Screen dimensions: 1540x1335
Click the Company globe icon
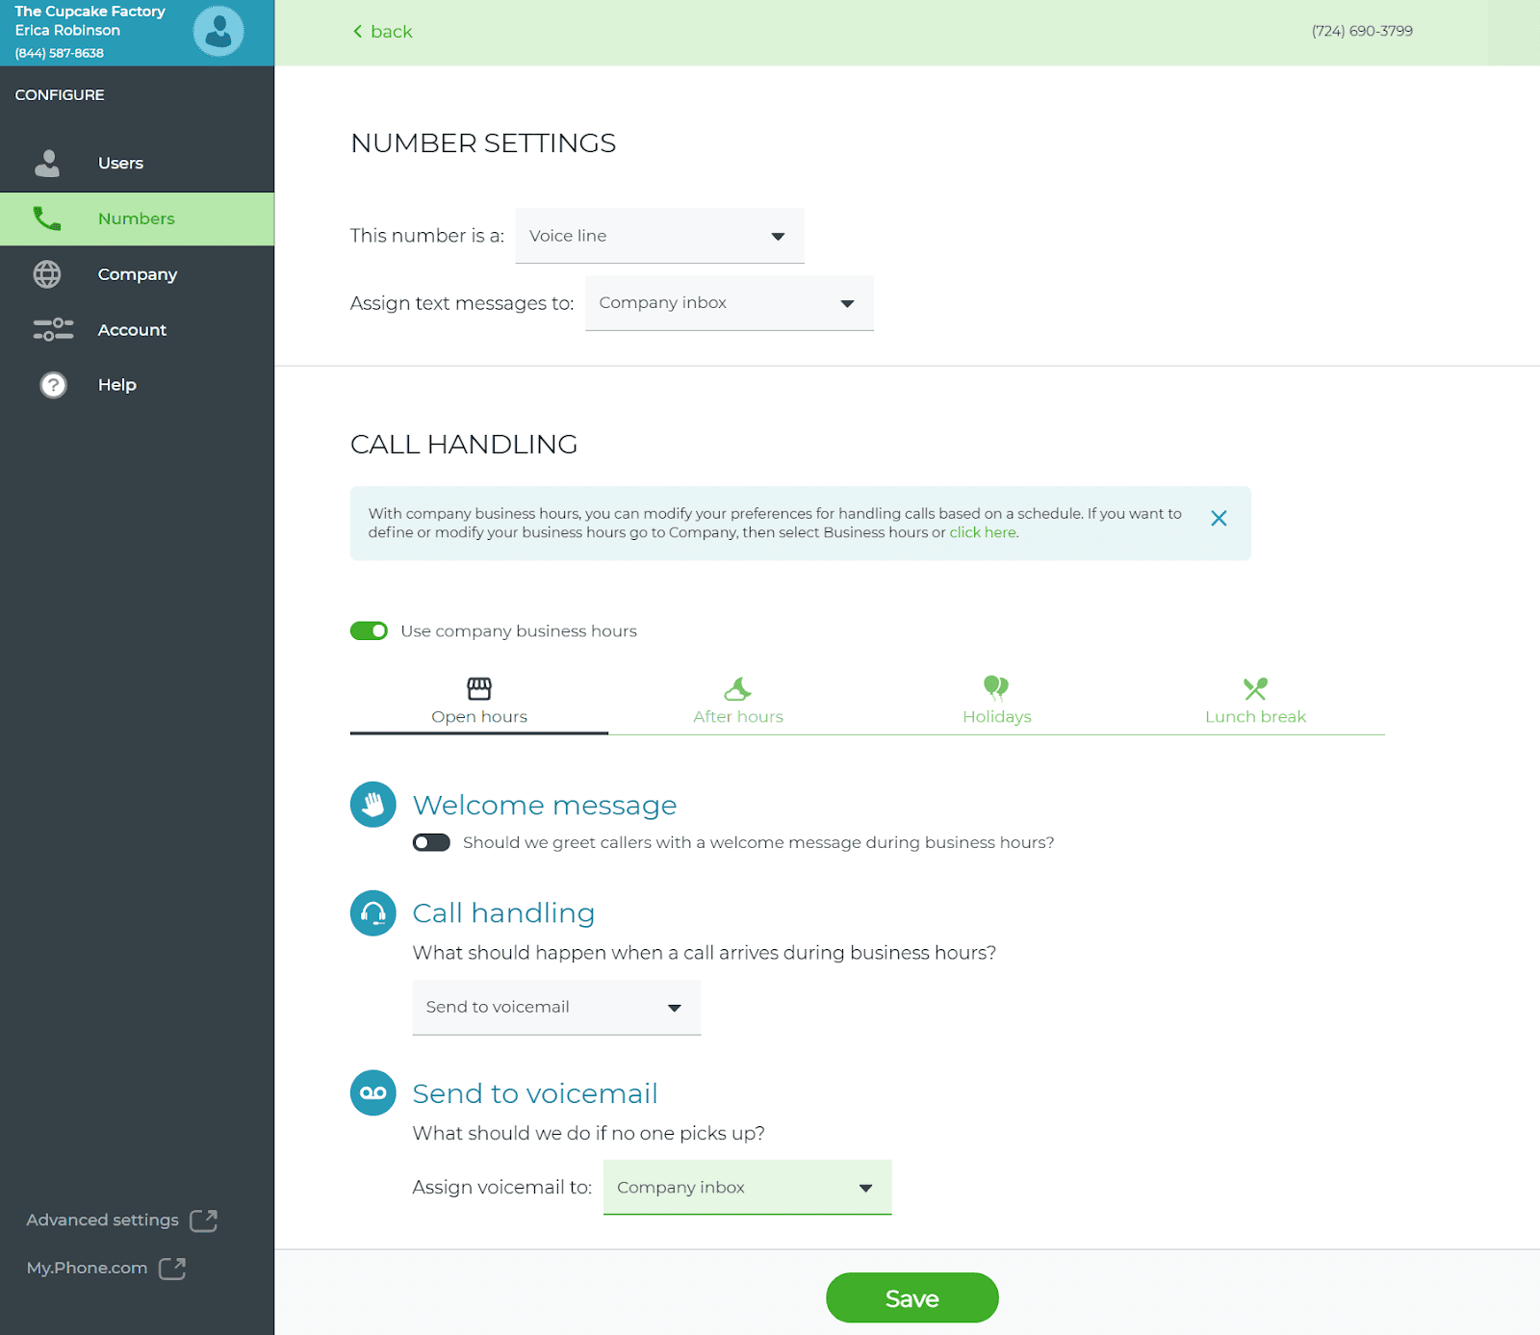47,274
